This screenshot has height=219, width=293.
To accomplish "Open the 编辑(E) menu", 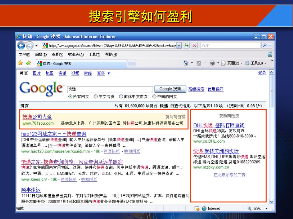I will (x=41, y=54).
